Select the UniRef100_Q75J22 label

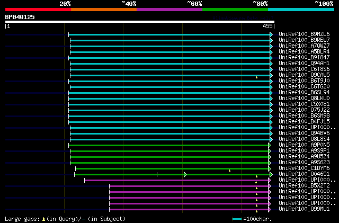304,110
